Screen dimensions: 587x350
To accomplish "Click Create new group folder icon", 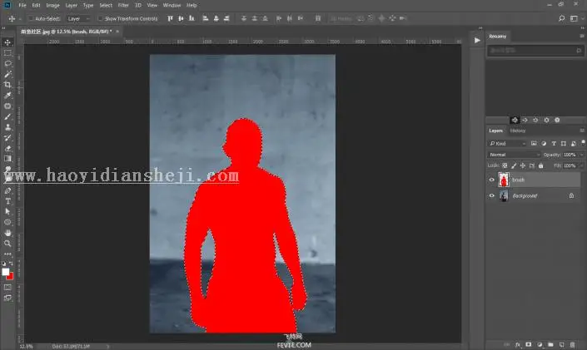I will coord(550,344).
